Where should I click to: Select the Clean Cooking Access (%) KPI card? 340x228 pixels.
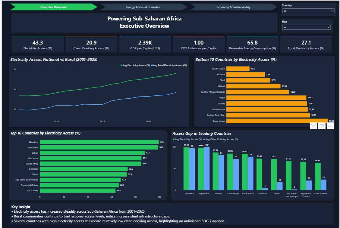(91, 45)
